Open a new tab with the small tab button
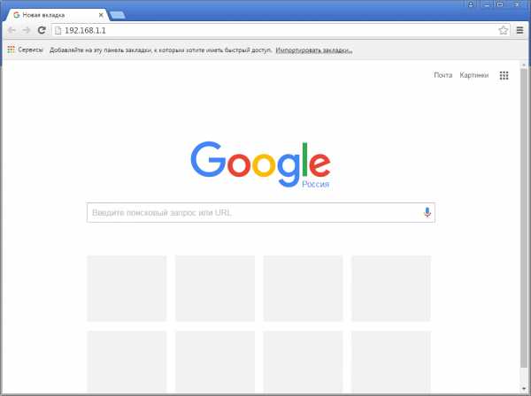 118,15
